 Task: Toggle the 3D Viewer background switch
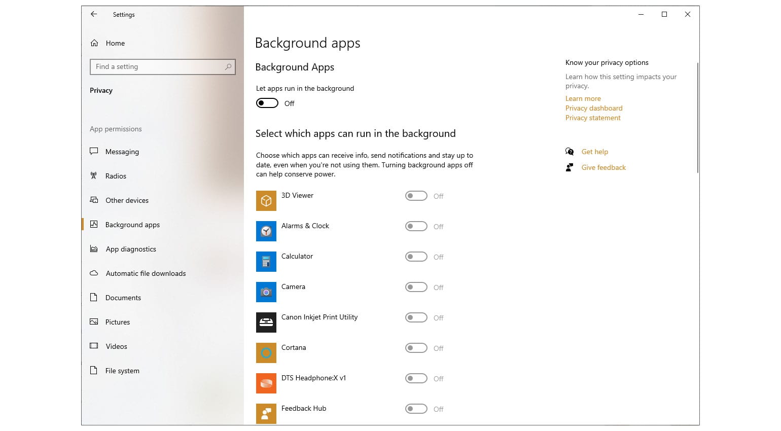coord(416,196)
